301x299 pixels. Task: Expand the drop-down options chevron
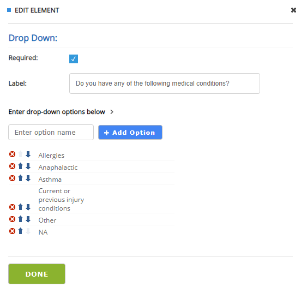click(112, 112)
